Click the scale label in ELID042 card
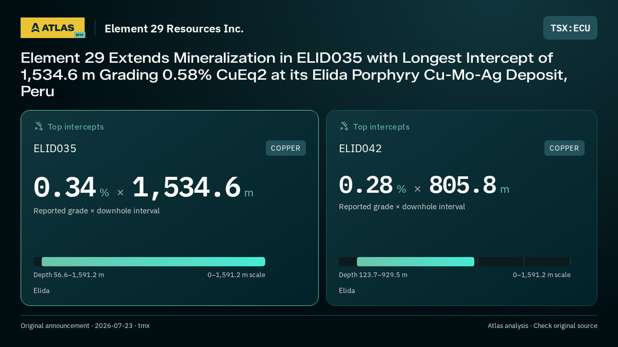 click(542, 275)
